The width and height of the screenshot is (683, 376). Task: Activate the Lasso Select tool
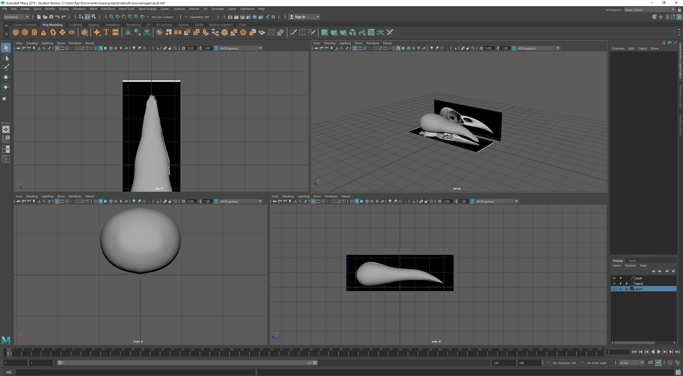(6, 58)
